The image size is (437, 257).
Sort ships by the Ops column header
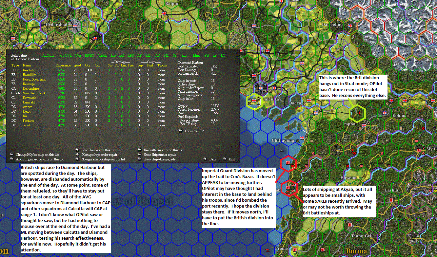[88, 65]
